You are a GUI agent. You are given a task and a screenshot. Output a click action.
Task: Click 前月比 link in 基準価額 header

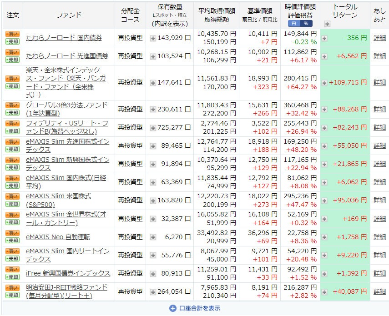270,20
